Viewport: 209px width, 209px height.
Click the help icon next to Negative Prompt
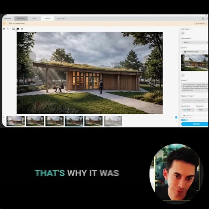pyautogui.click(x=194, y=96)
